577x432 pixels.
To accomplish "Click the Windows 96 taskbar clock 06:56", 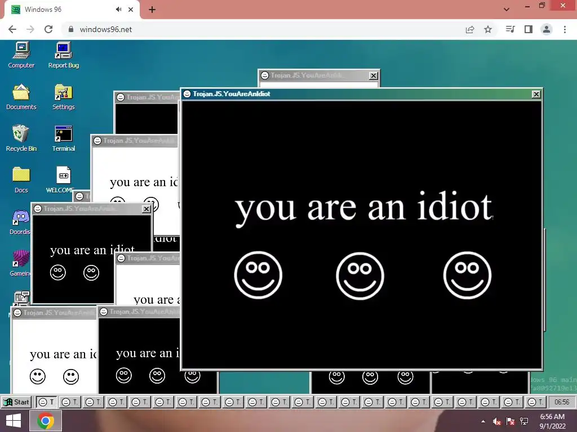I will tap(562, 402).
